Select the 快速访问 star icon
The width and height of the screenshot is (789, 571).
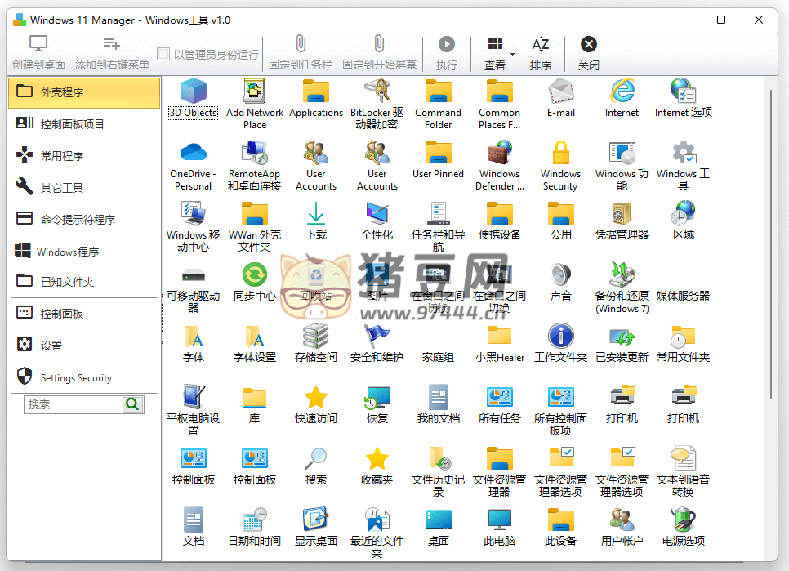click(x=316, y=397)
